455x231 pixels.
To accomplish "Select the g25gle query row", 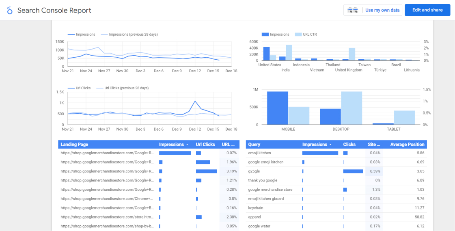I will 336,171.
